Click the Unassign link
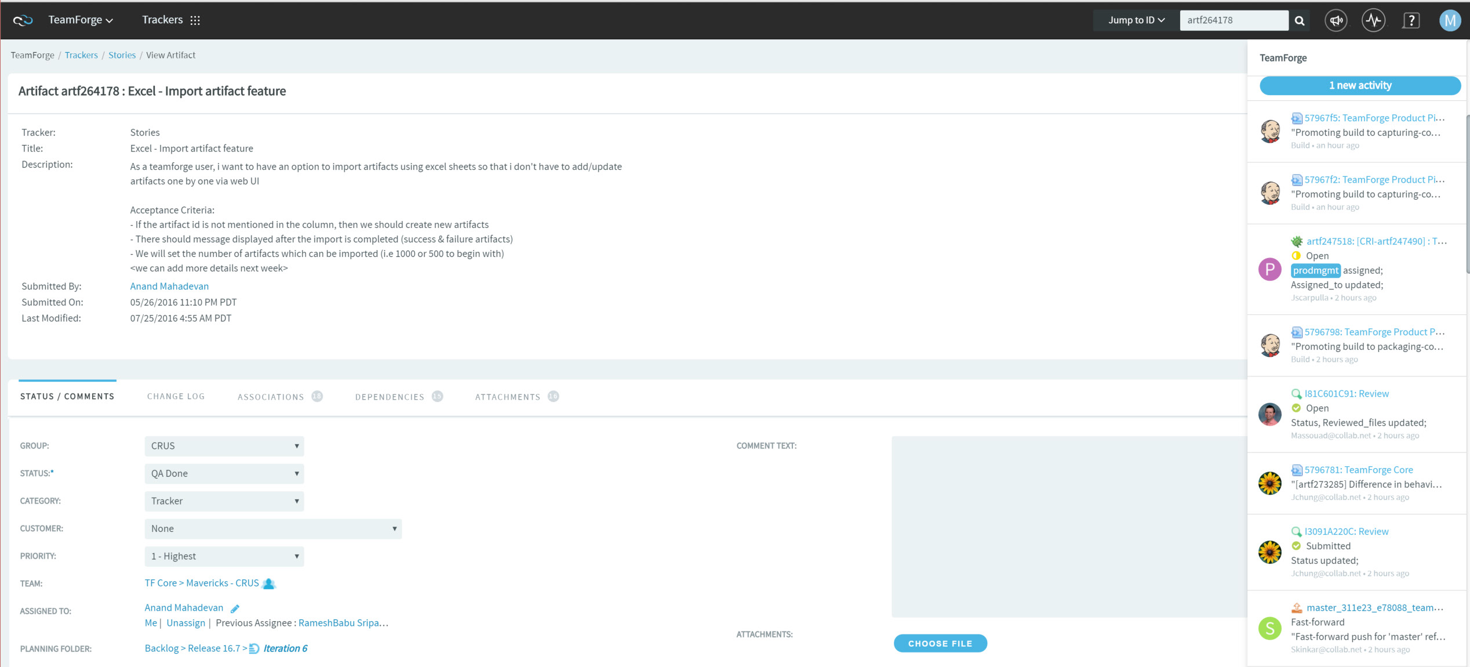1470x667 pixels. (185, 623)
